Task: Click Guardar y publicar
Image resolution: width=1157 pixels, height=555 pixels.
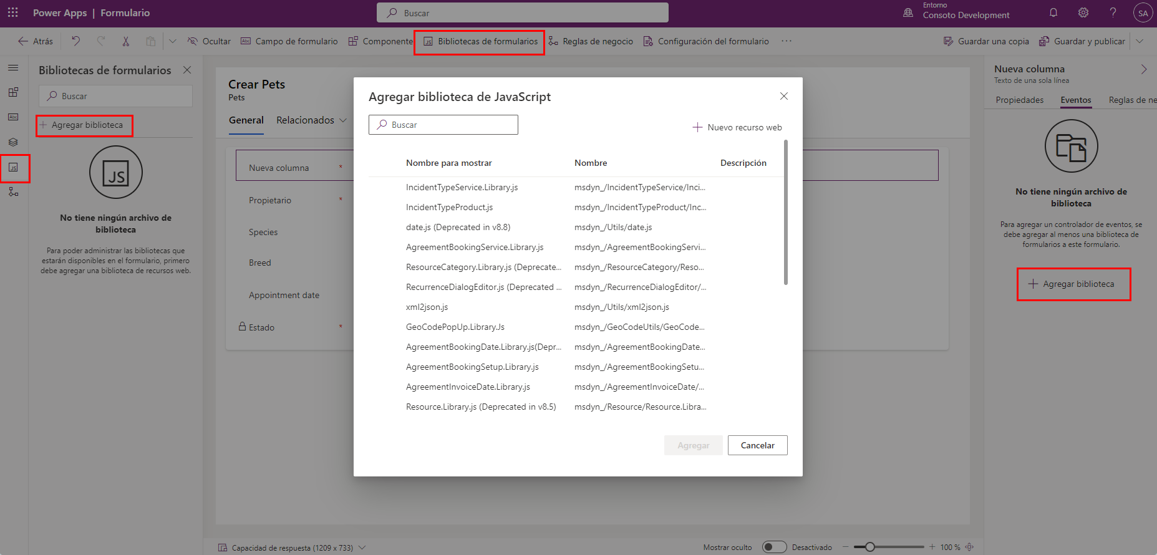Action: 1082,41
